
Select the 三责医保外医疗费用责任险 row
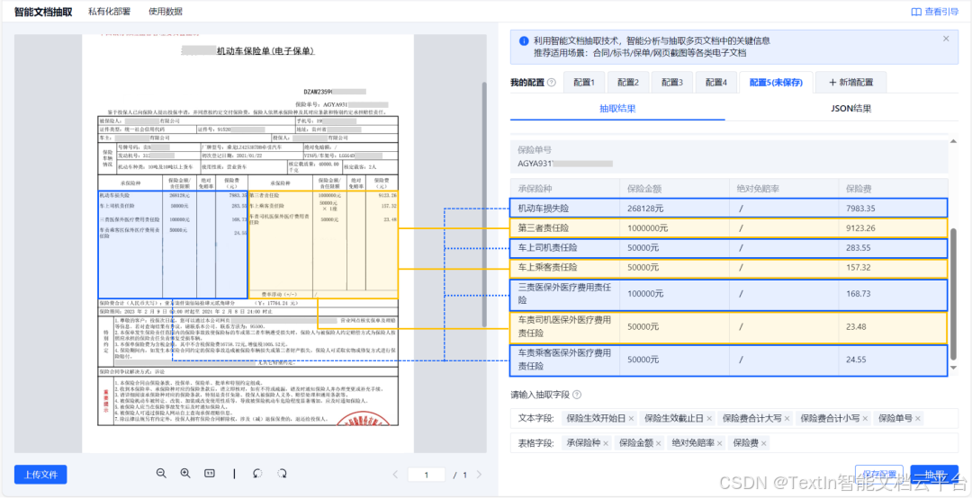click(728, 294)
